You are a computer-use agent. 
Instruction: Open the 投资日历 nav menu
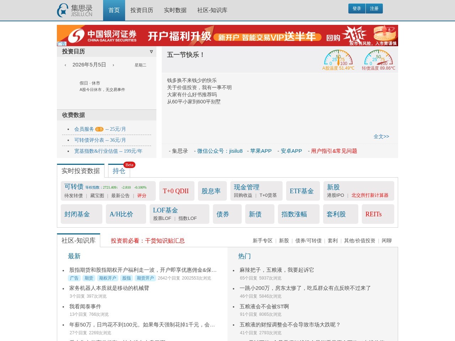click(142, 10)
